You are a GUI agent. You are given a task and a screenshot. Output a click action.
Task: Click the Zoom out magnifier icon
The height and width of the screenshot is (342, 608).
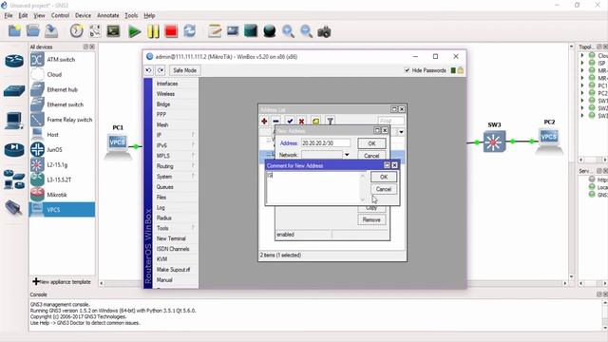306,31
